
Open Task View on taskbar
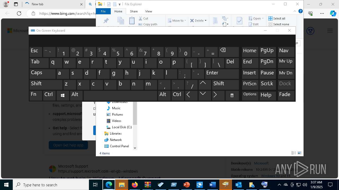[x=96, y=185]
